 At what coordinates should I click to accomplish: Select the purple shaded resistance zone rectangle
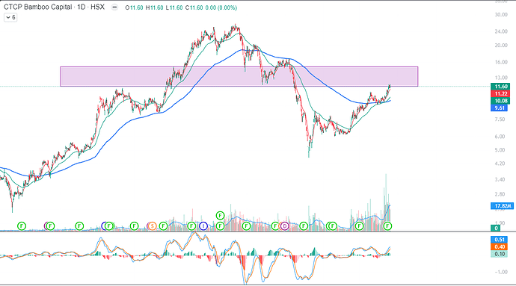pos(239,77)
